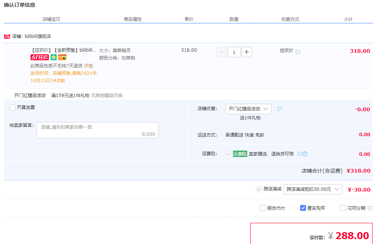
Task: Click the 普通配送 快递 免邮 shipping text
Action: (245, 135)
